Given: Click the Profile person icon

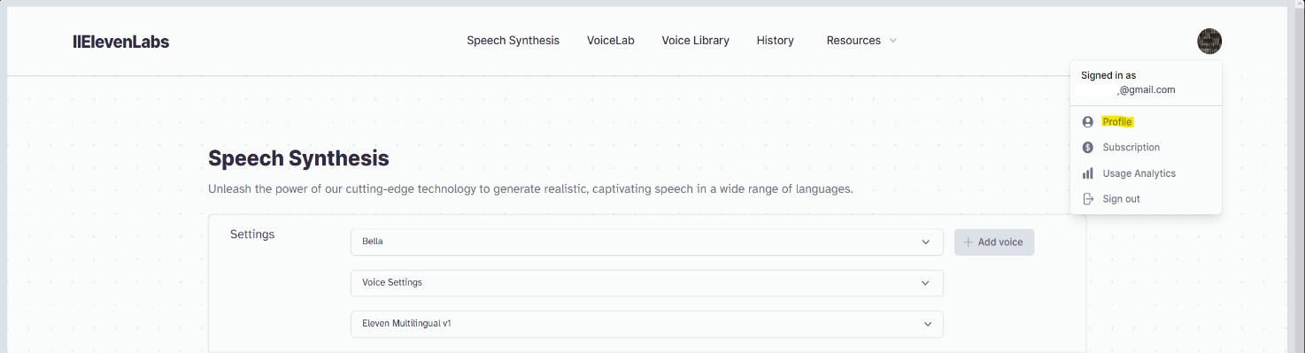Looking at the screenshot, I should (x=1088, y=122).
